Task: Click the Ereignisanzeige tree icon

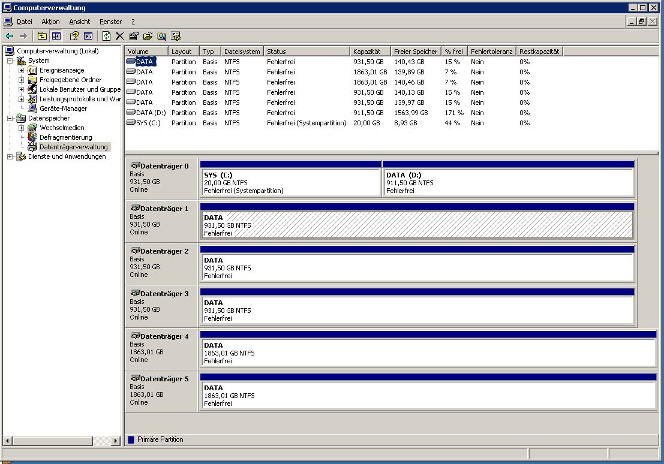Action: 32,70
